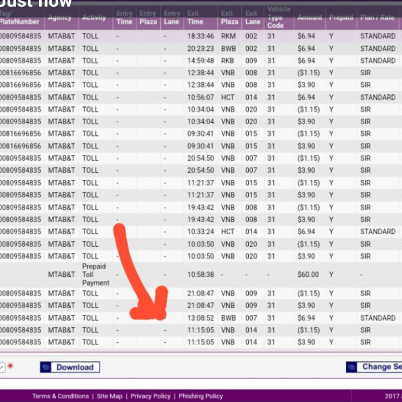The height and width of the screenshot is (402, 402).
Task: Click the Exit Lane column header
Action: click(253, 18)
